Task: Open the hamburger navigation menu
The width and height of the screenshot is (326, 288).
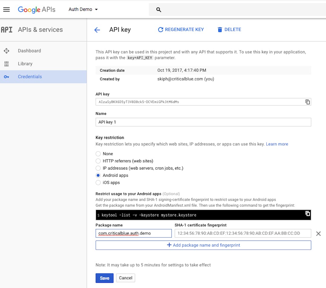Action: [x=6, y=9]
